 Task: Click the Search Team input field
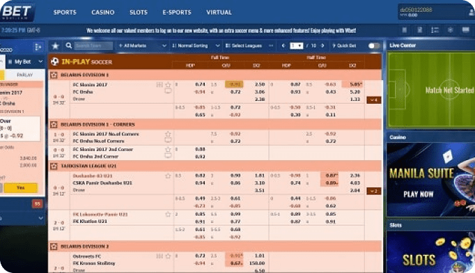point(93,46)
